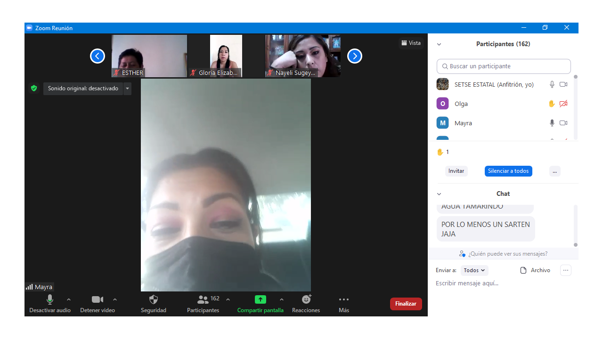Toggle Sonido original: desactivado button
Image resolution: width=603 pixels, height=339 pixels.
(x=83, y=89)
